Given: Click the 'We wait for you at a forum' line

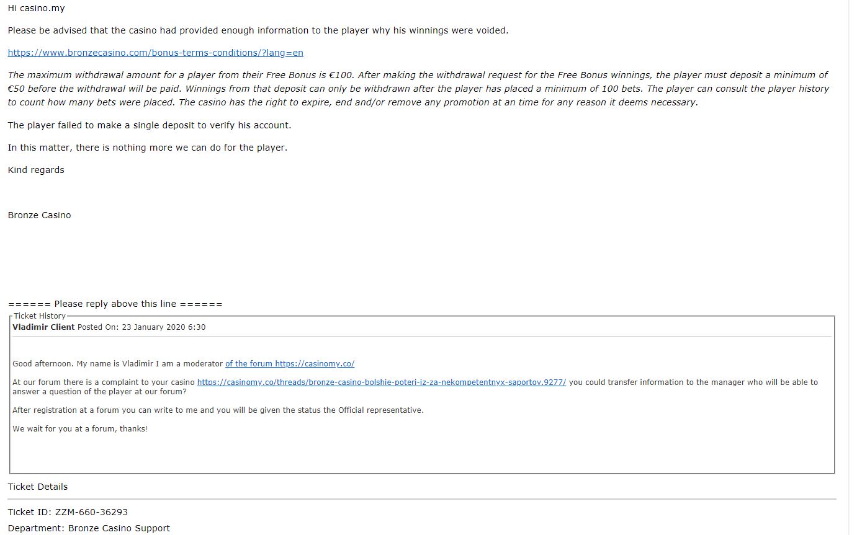Looking at the screenshot, I should coord(80,429).
